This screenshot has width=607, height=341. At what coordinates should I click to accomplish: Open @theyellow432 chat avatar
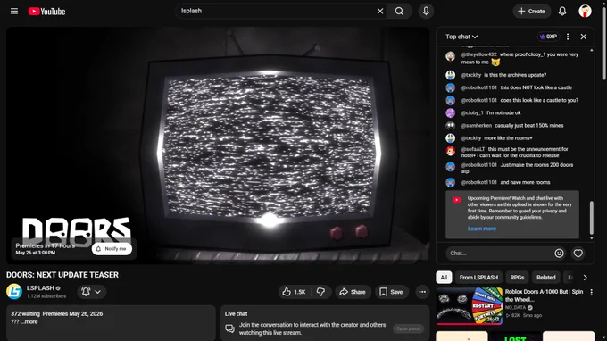point(450,56)
